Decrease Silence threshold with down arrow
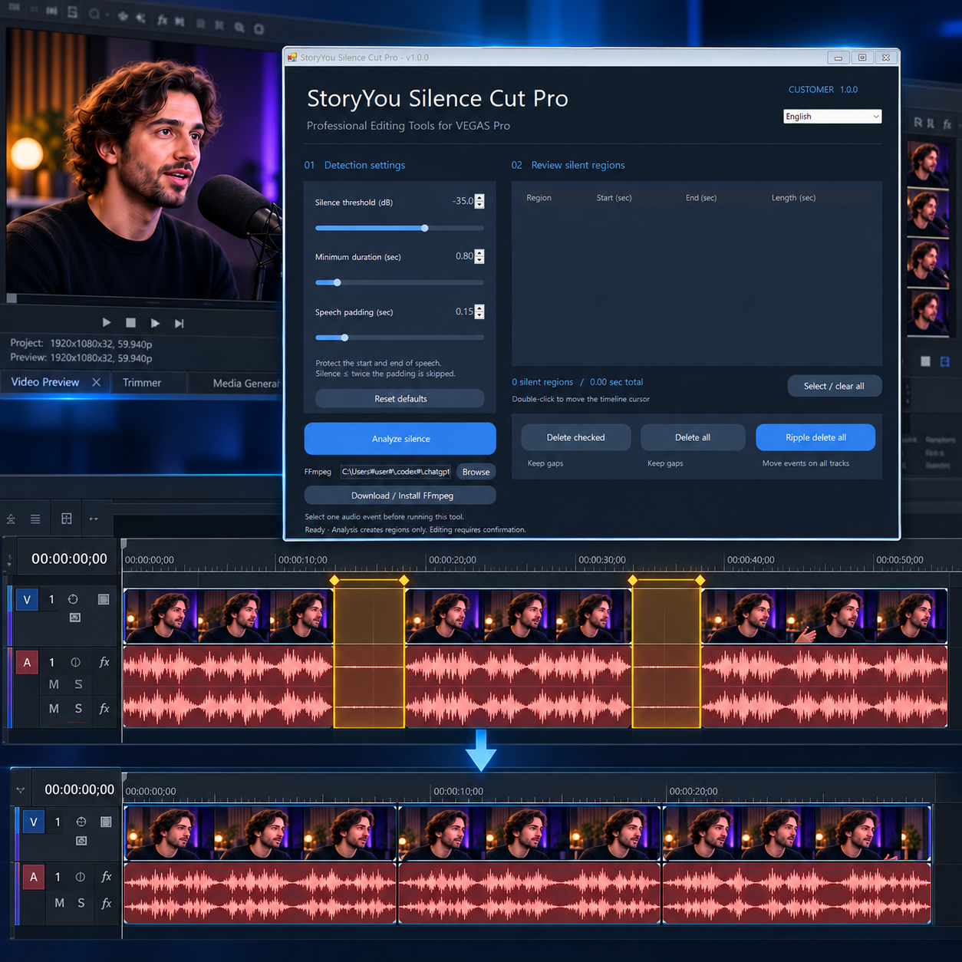The width and height of the screenshot is (962, 962). tap(479, 205)
